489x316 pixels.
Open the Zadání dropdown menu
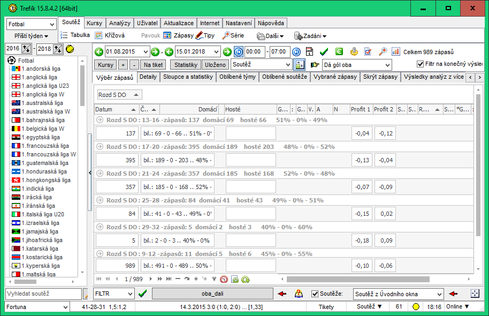coord(310,36)
